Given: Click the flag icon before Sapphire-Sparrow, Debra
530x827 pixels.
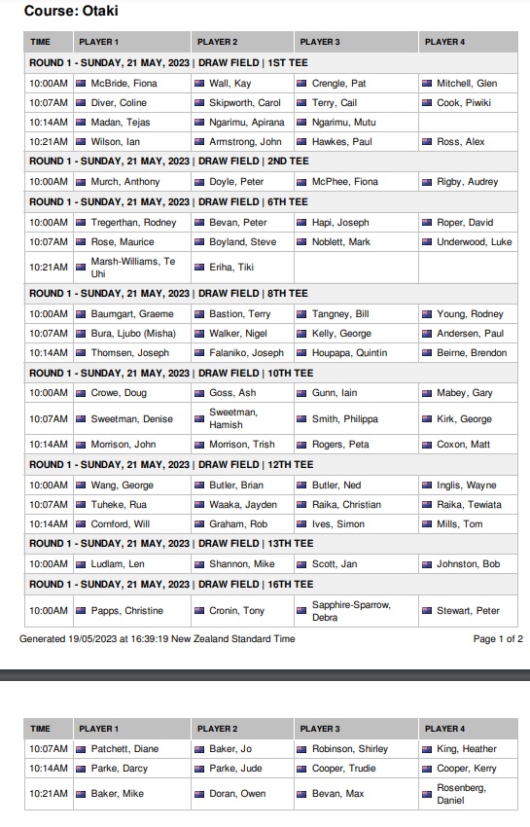Looking at the screenshot, I should click(x=301, y=611).
